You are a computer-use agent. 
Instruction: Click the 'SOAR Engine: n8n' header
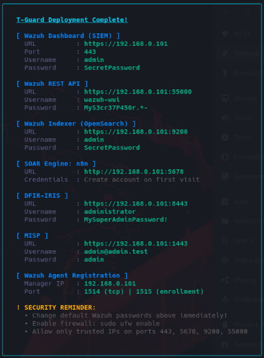coord(56,164)
